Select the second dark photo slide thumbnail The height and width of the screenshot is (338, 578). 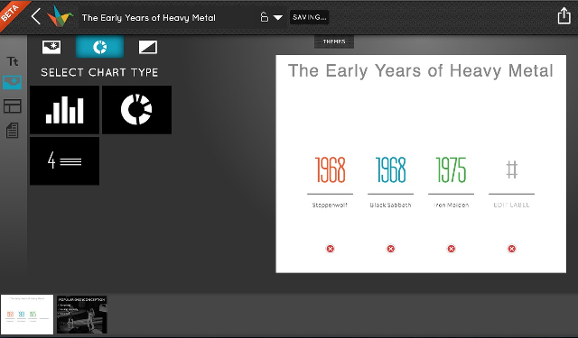click(x=82, y=314)
